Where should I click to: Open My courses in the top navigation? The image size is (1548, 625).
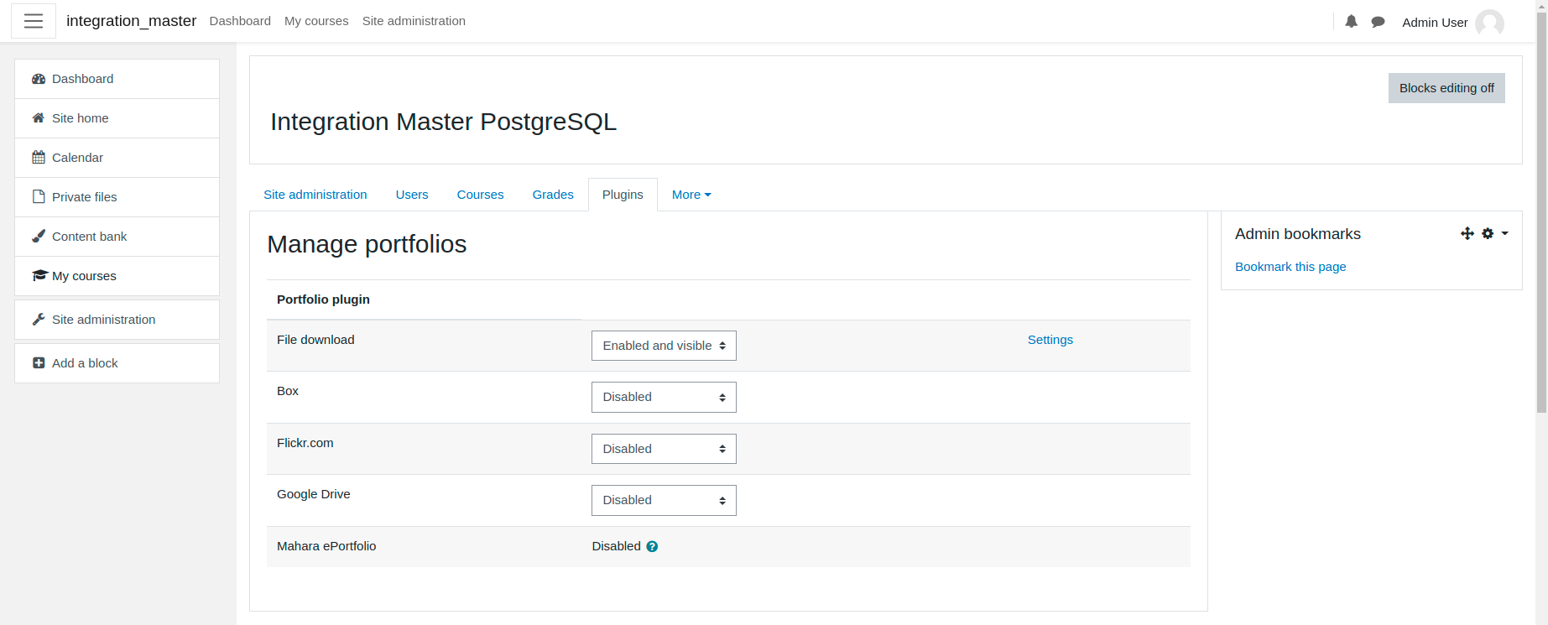(x=316, y=21)
